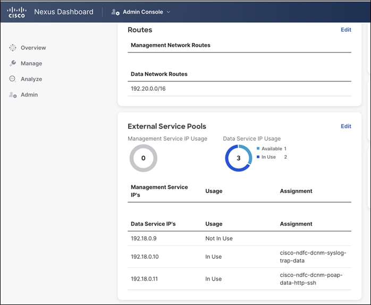Image resolution: width=371 pixels, height=305 pixels.
Task: Click the In Use status for 192.18.0.11
Action: point(214,279)
